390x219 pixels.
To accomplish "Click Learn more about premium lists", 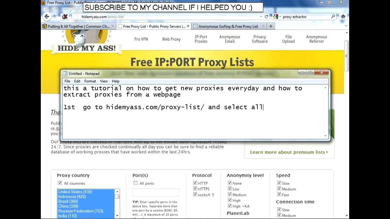I will [x=289, y=152].
